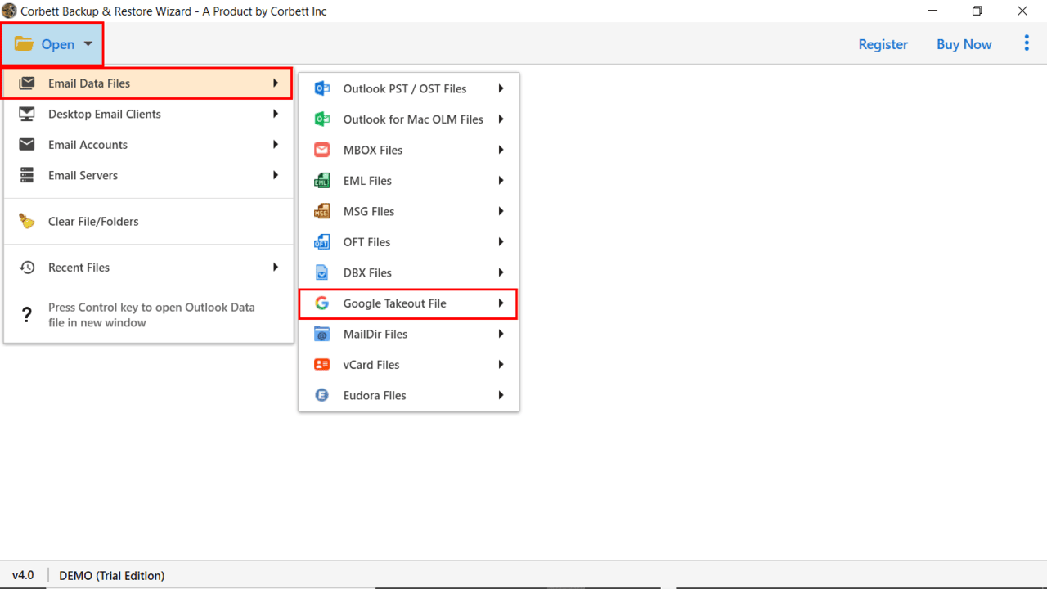Click the EML Files icon
The height and width of the screenshot is (589, 1047).
tap(322, 181)
